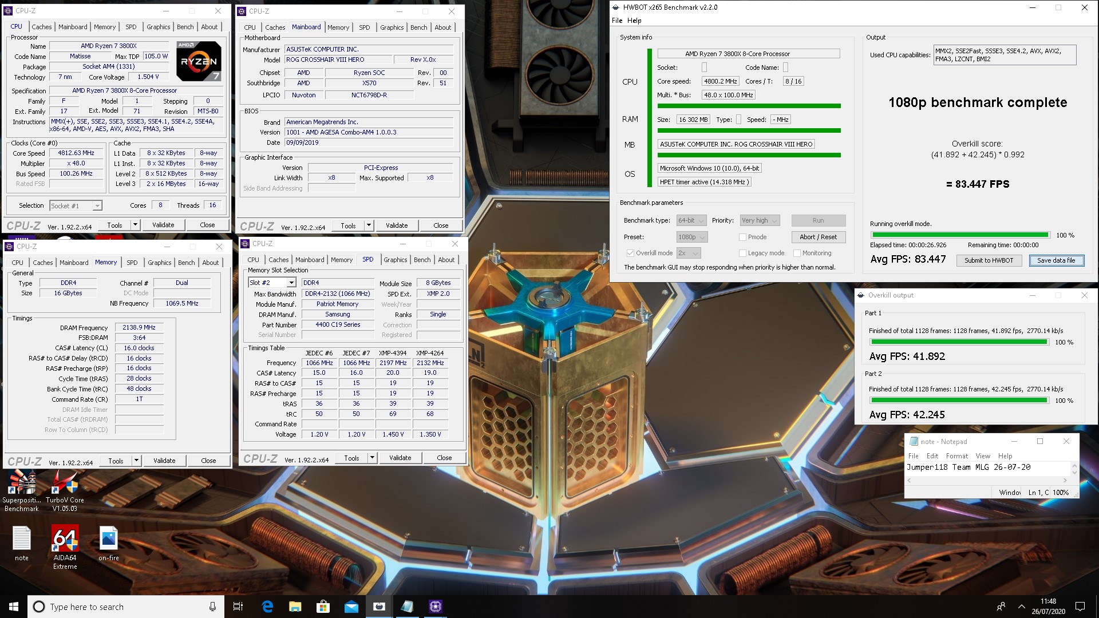Click the Submit to HWBOT button

coord(989,260)
